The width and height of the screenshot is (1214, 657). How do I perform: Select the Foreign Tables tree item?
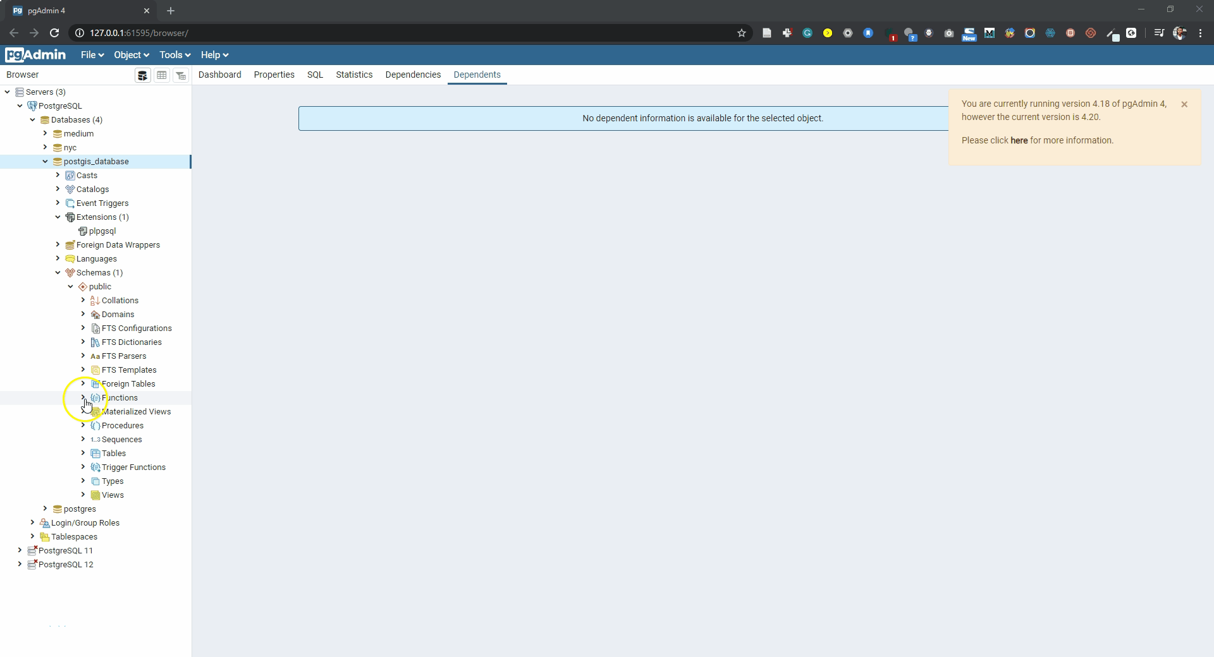point(128,384)
